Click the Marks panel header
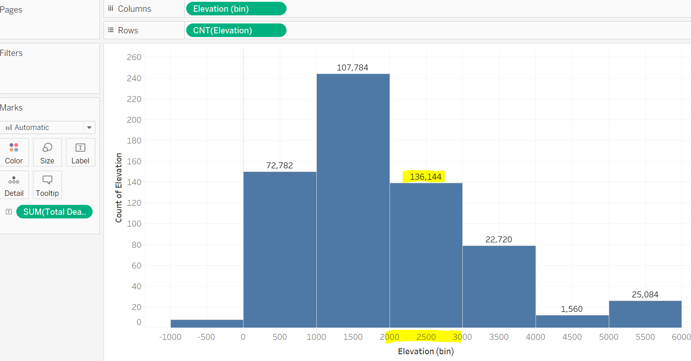This screenshot has height=361, width=691. coord(11,107)
